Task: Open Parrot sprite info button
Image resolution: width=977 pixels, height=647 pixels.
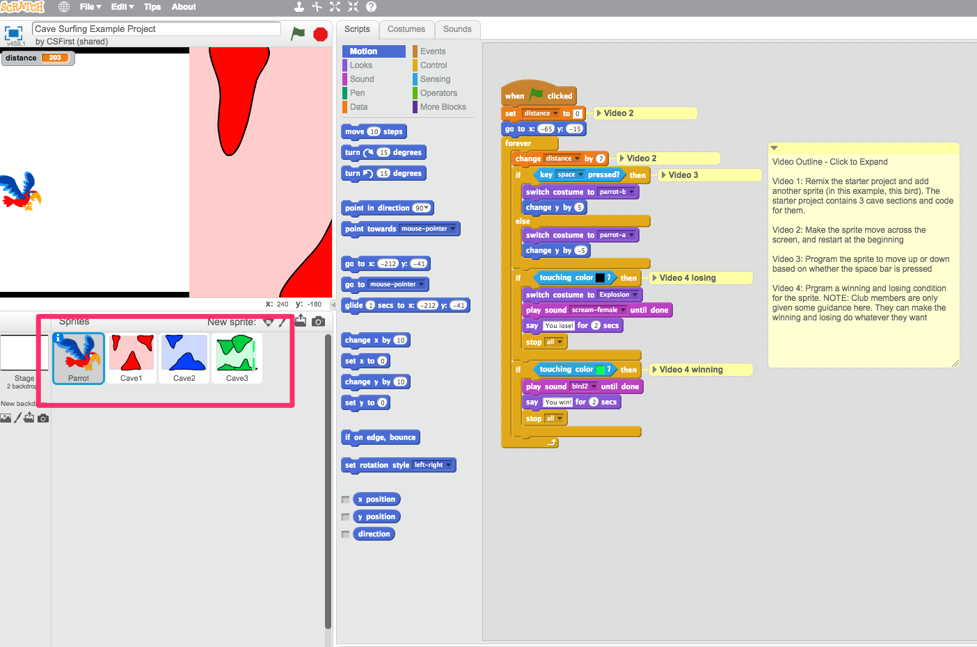Action: (x=58, y=338)
